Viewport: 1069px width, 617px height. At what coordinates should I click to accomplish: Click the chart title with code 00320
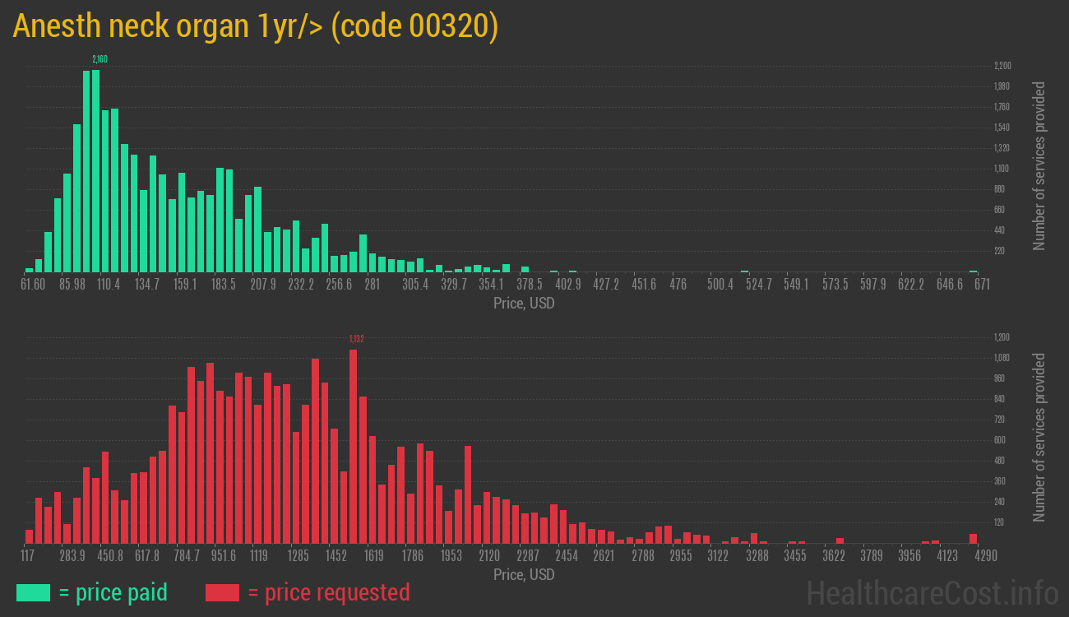pyautogui.click(x=255, y=26)
